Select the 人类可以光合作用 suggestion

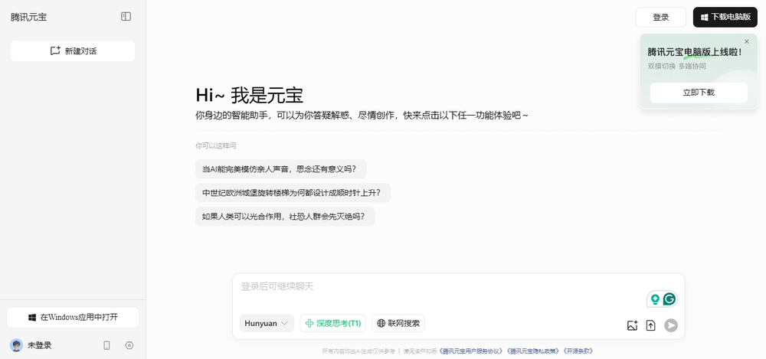285,217
